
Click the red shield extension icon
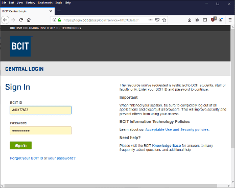click(x=214, y=19)
